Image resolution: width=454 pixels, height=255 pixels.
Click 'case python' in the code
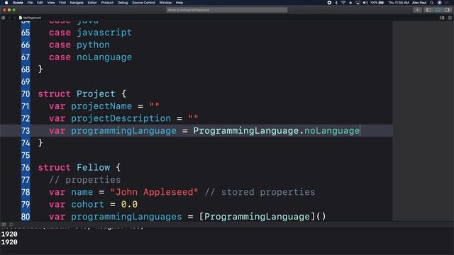[x=79, y=45]
